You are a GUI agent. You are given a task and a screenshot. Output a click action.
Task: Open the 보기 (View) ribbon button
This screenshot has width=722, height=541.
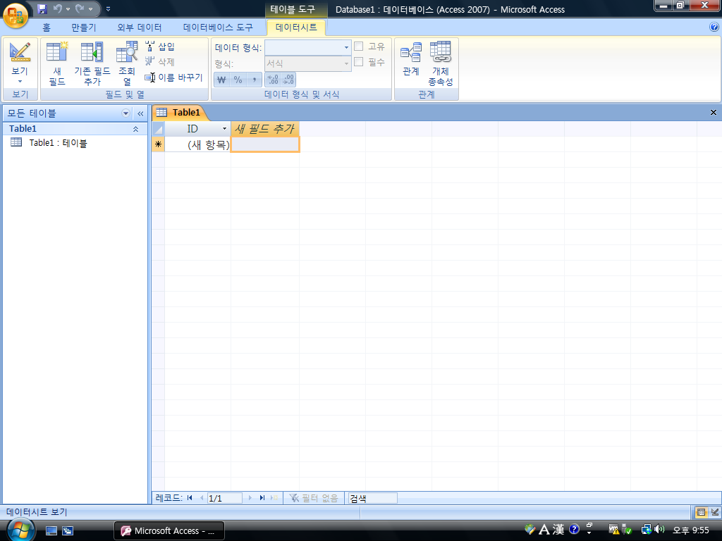20,63
